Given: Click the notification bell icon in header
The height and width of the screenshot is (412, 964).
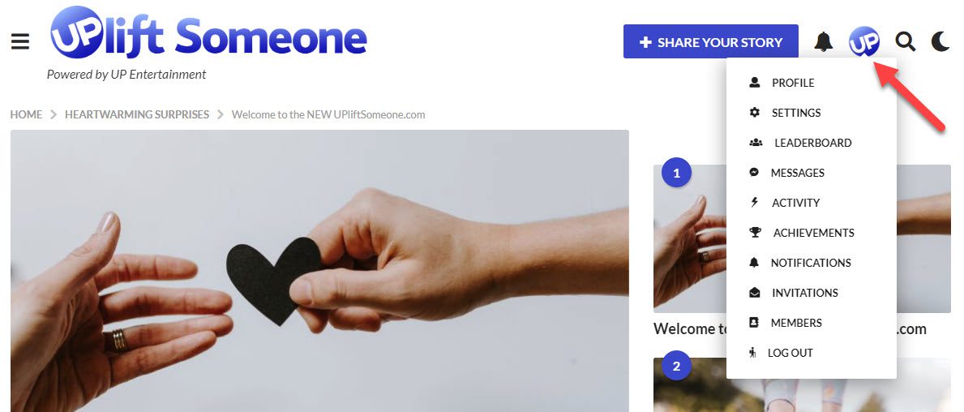Looking at the screenshot, I should pyautogui.click(x=823, y=41).
